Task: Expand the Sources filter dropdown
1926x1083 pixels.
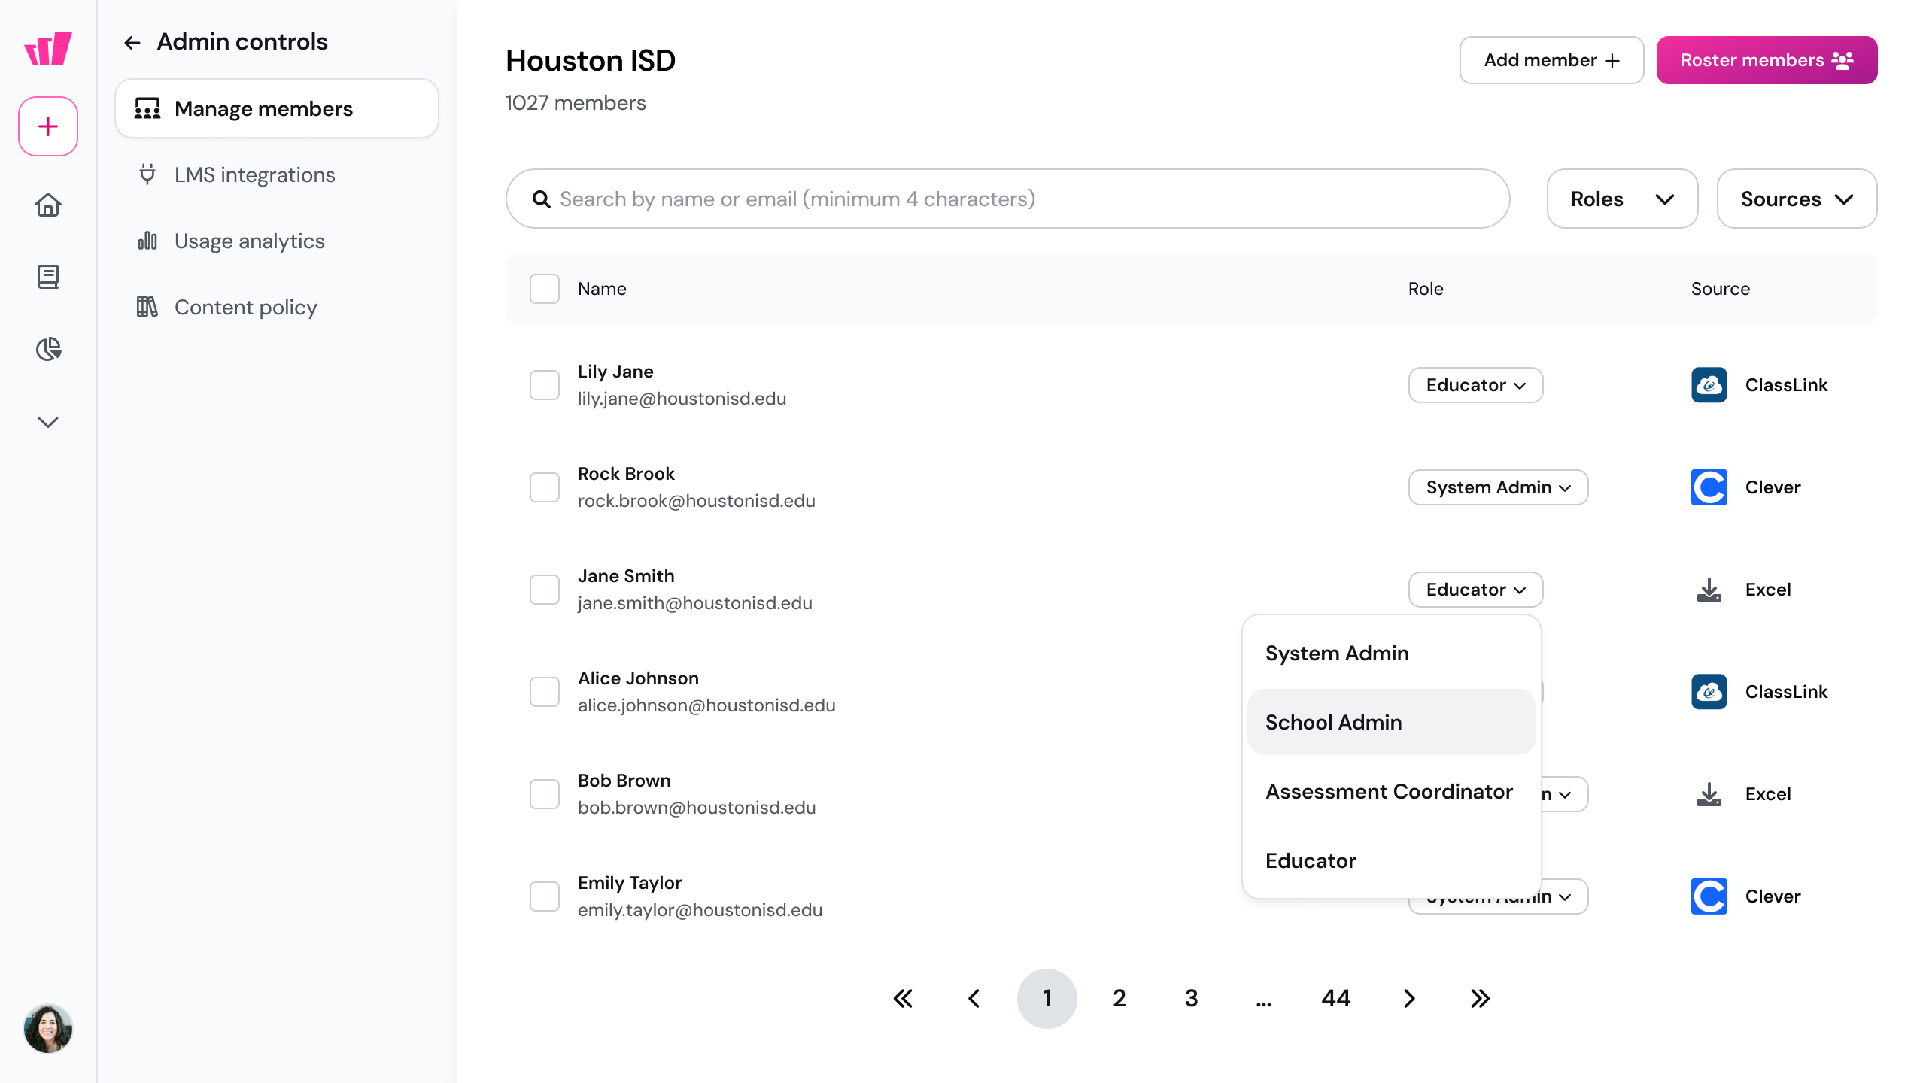Action: click(1797, 199)
